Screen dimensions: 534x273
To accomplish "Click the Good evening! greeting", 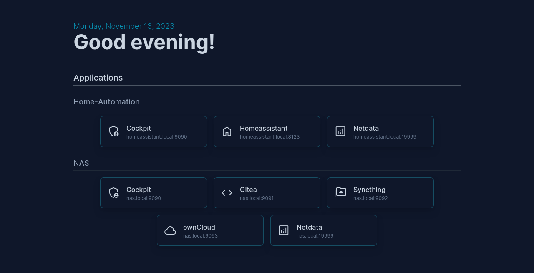I will click(144, 42).
